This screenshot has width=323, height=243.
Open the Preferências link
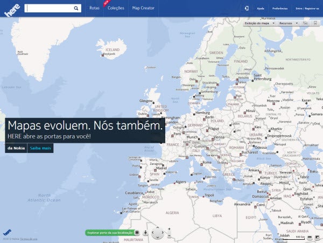(x=279, y=9)
